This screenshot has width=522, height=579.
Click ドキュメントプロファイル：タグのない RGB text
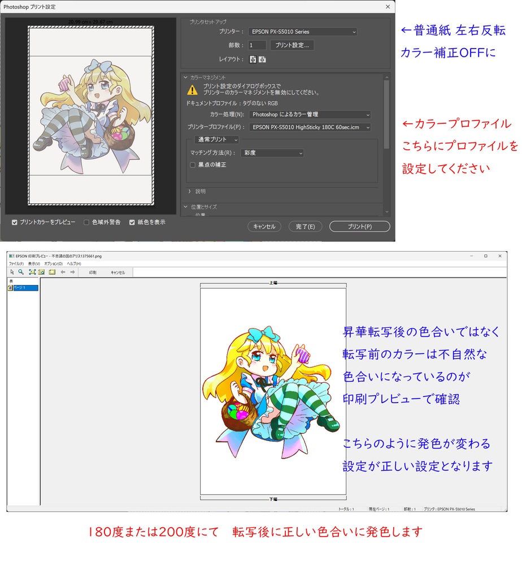(x=232, y=103)
